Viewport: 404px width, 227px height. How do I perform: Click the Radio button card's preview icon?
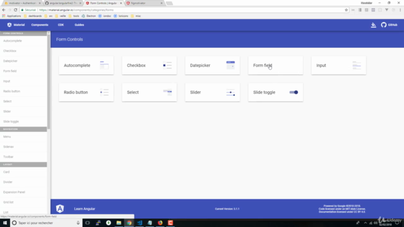[104, 92]
